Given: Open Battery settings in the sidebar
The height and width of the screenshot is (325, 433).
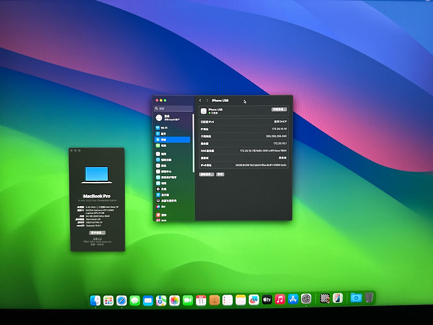Looking at the screenshot, I should tap(172, 146).
